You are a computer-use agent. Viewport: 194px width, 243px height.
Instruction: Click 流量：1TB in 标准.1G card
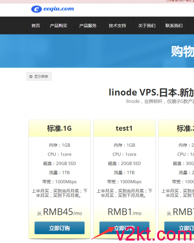(x=59, y=173)
